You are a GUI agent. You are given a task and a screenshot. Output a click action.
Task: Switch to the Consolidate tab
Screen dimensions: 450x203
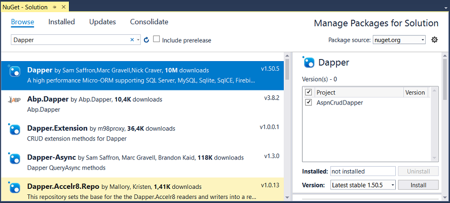149,22
